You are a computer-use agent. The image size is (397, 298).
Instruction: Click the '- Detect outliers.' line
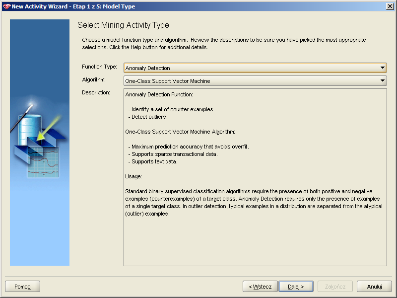(x=148, y=117)
